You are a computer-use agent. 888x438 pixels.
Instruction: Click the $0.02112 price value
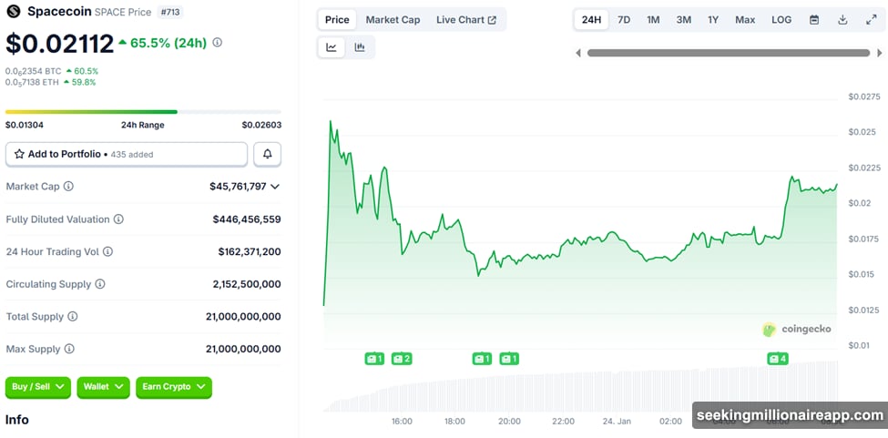pos(60,44)
